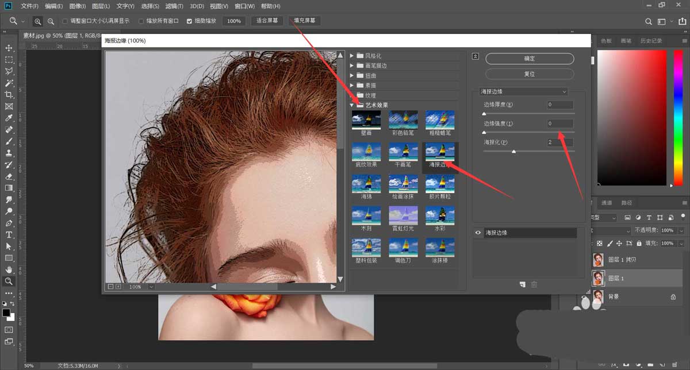This screenshot has width=690, height=370.
Task: Select the Move tool
Action: click(x=9, y=48)
